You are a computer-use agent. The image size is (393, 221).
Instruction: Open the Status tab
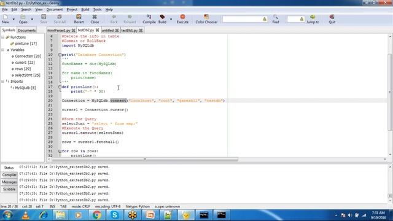tap(9, 168)
